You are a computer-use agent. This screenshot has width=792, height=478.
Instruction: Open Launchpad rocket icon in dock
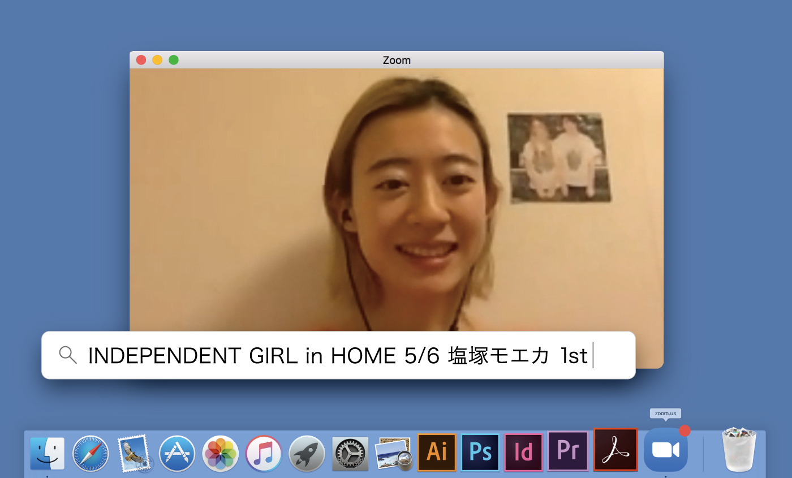(x=307, y=453)
